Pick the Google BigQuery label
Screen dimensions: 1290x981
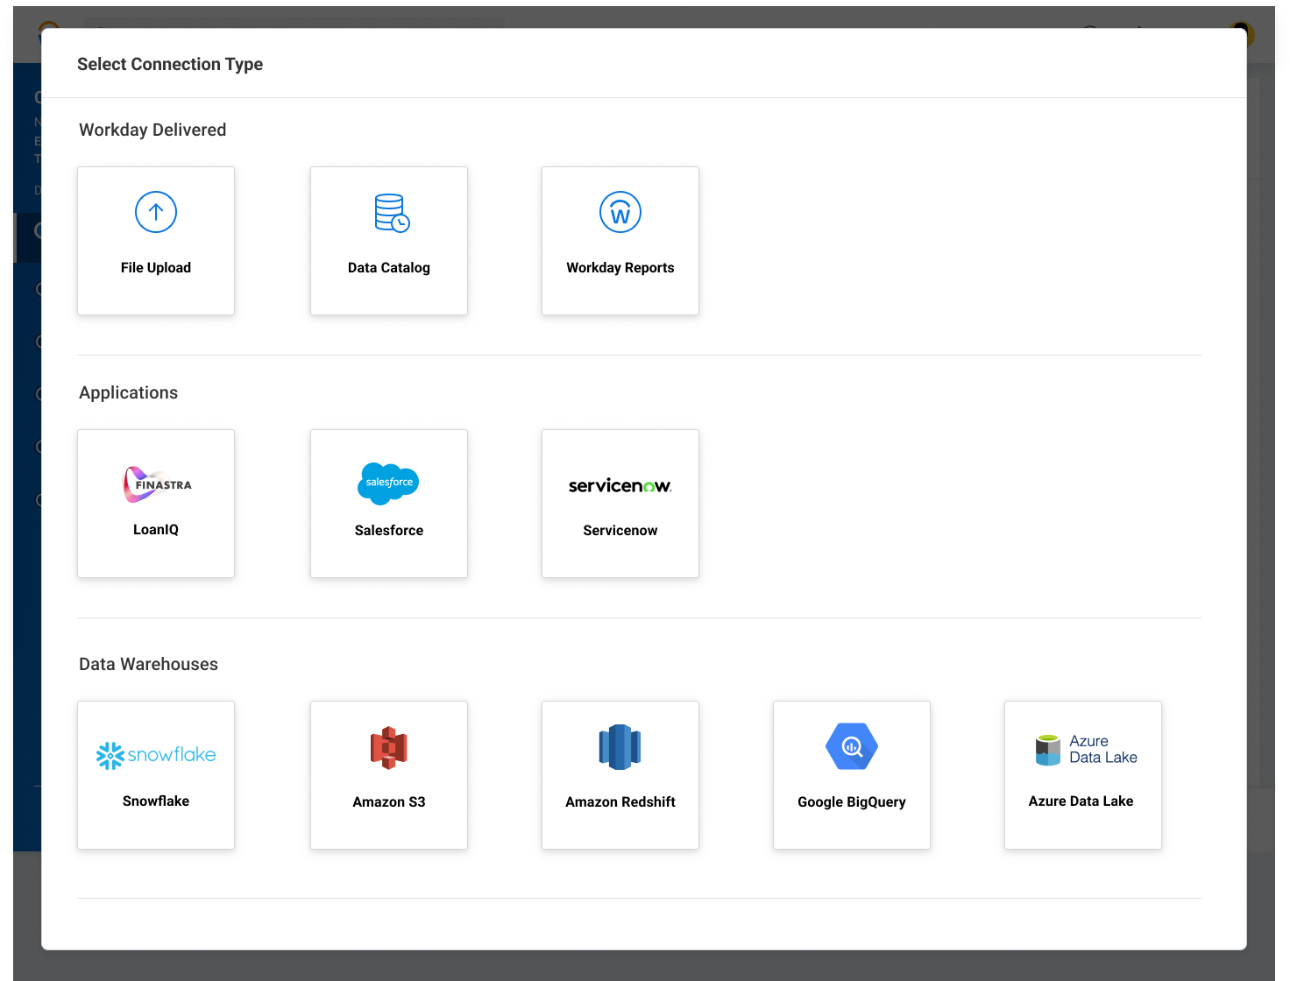coord(852,802)
